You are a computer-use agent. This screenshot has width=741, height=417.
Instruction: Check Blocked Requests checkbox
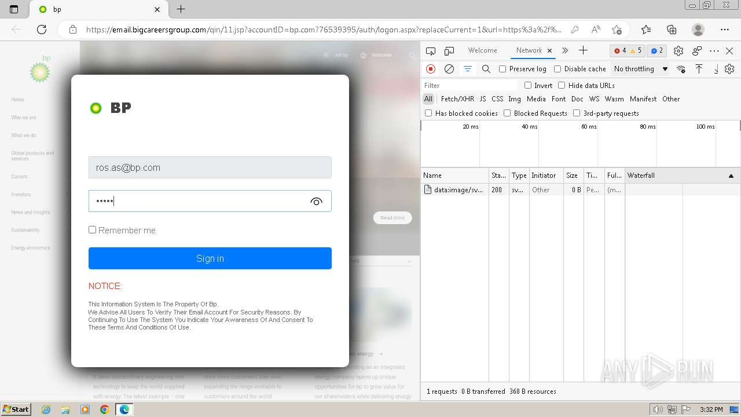pos(507,113)
